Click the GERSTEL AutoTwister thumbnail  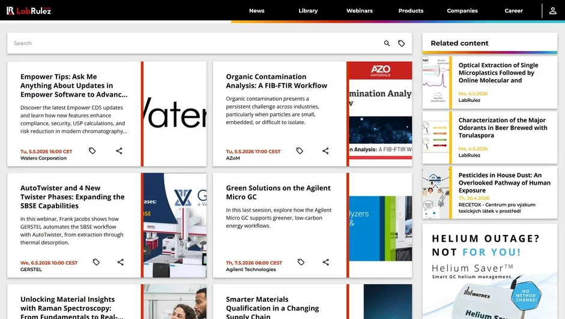click(x=175, y=225)
